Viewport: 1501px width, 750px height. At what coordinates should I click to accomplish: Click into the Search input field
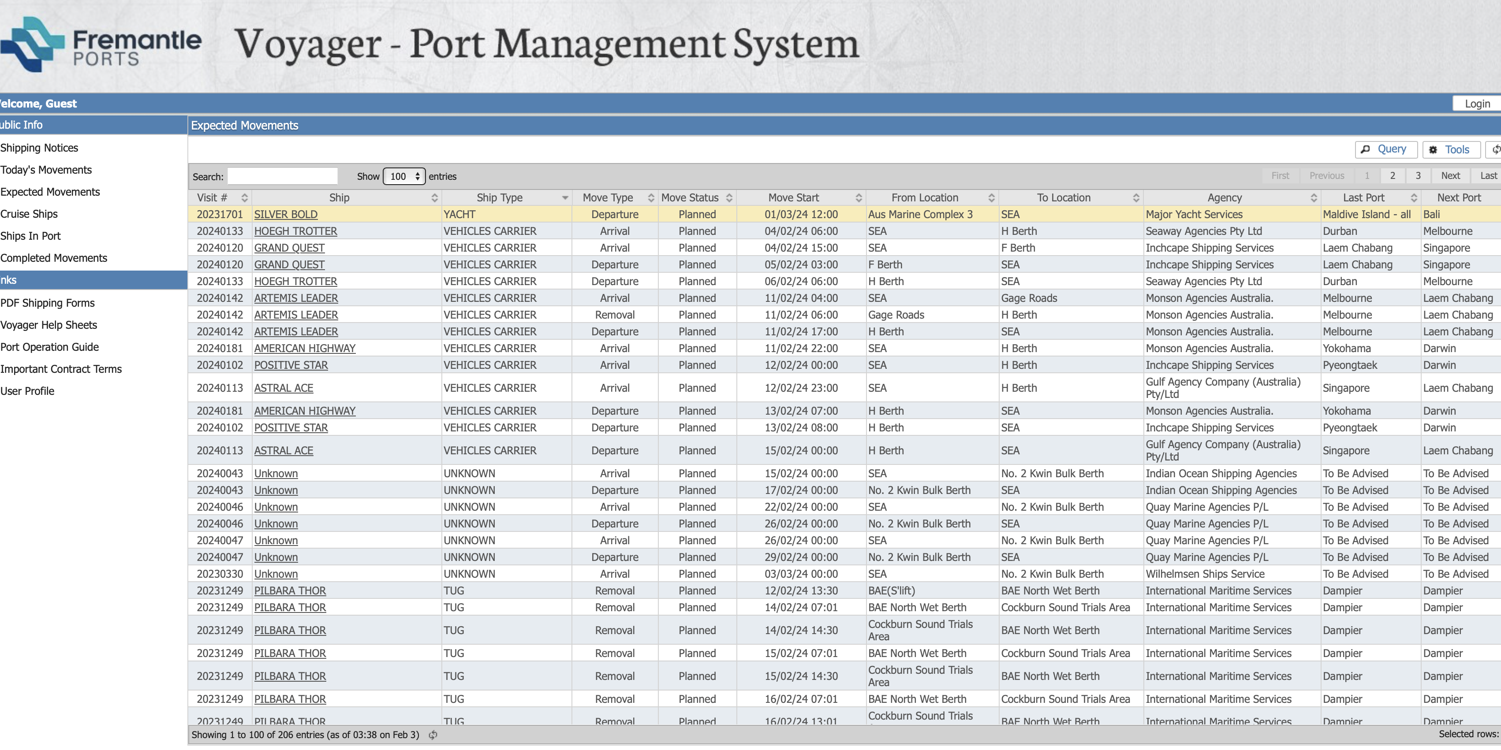click(x=282, y=176)
